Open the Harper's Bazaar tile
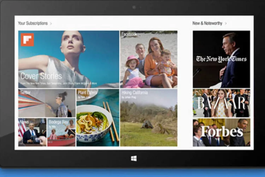This screenshot has width=265, height=177. click(x=222, y=103)
